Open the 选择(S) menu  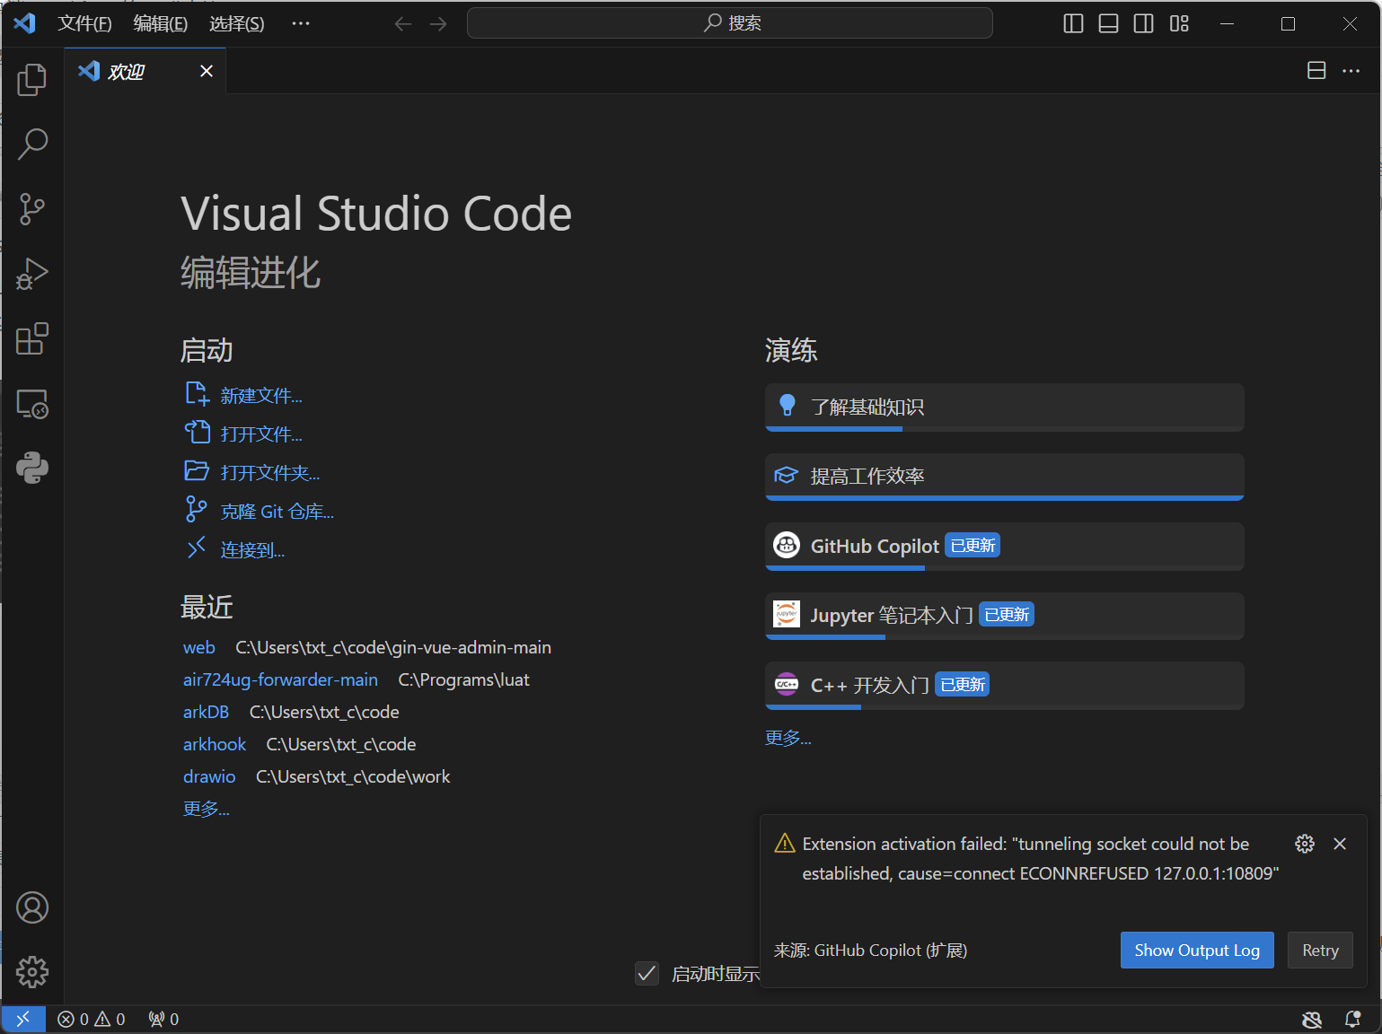pyautogui.click(x=237, y=23)
